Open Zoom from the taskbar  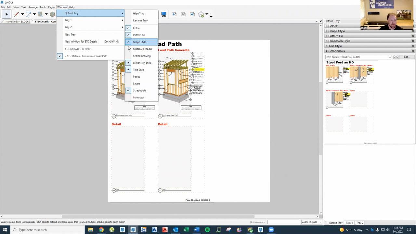pyautogui.click(x=271, y=230)
